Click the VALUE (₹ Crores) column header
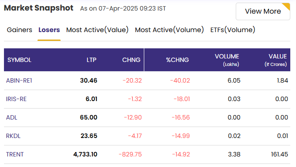296x167 pixels. (276, 60)
